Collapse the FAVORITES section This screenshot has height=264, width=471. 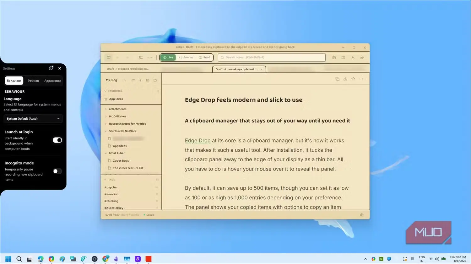point(106,91)
